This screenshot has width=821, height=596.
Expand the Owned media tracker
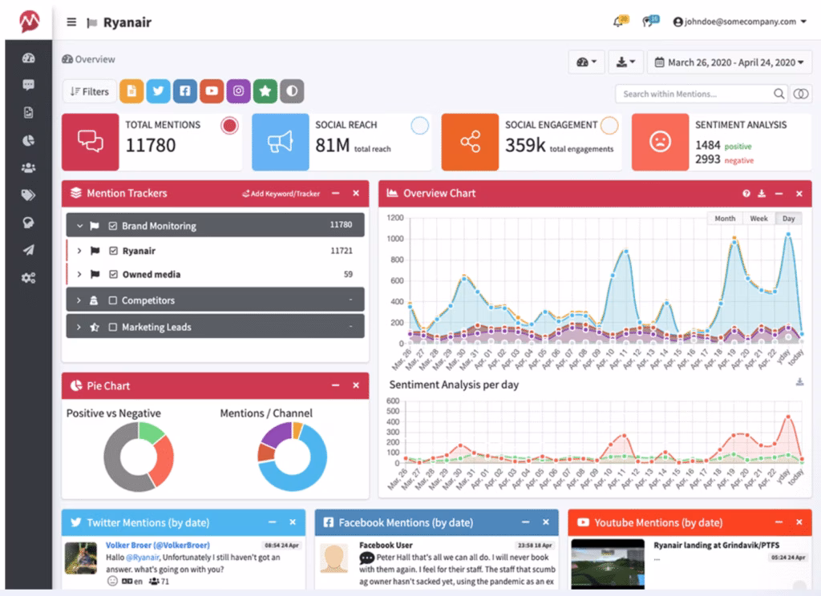[79, 274]
